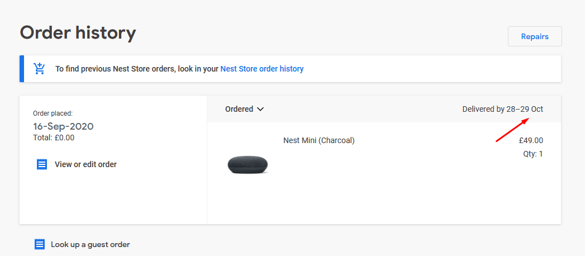
Task: Click the receipt icon beside Look up a guest order
Action: pos(40,244)
